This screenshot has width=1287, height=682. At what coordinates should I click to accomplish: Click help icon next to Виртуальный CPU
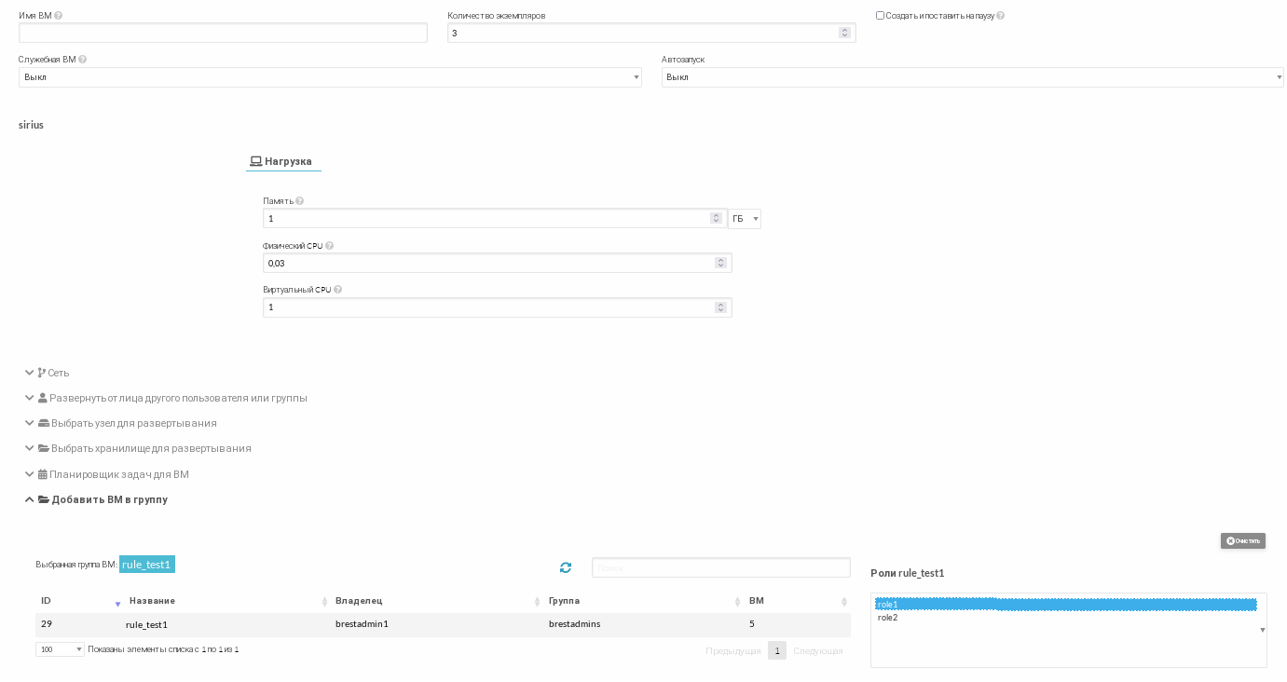(337, 290)
